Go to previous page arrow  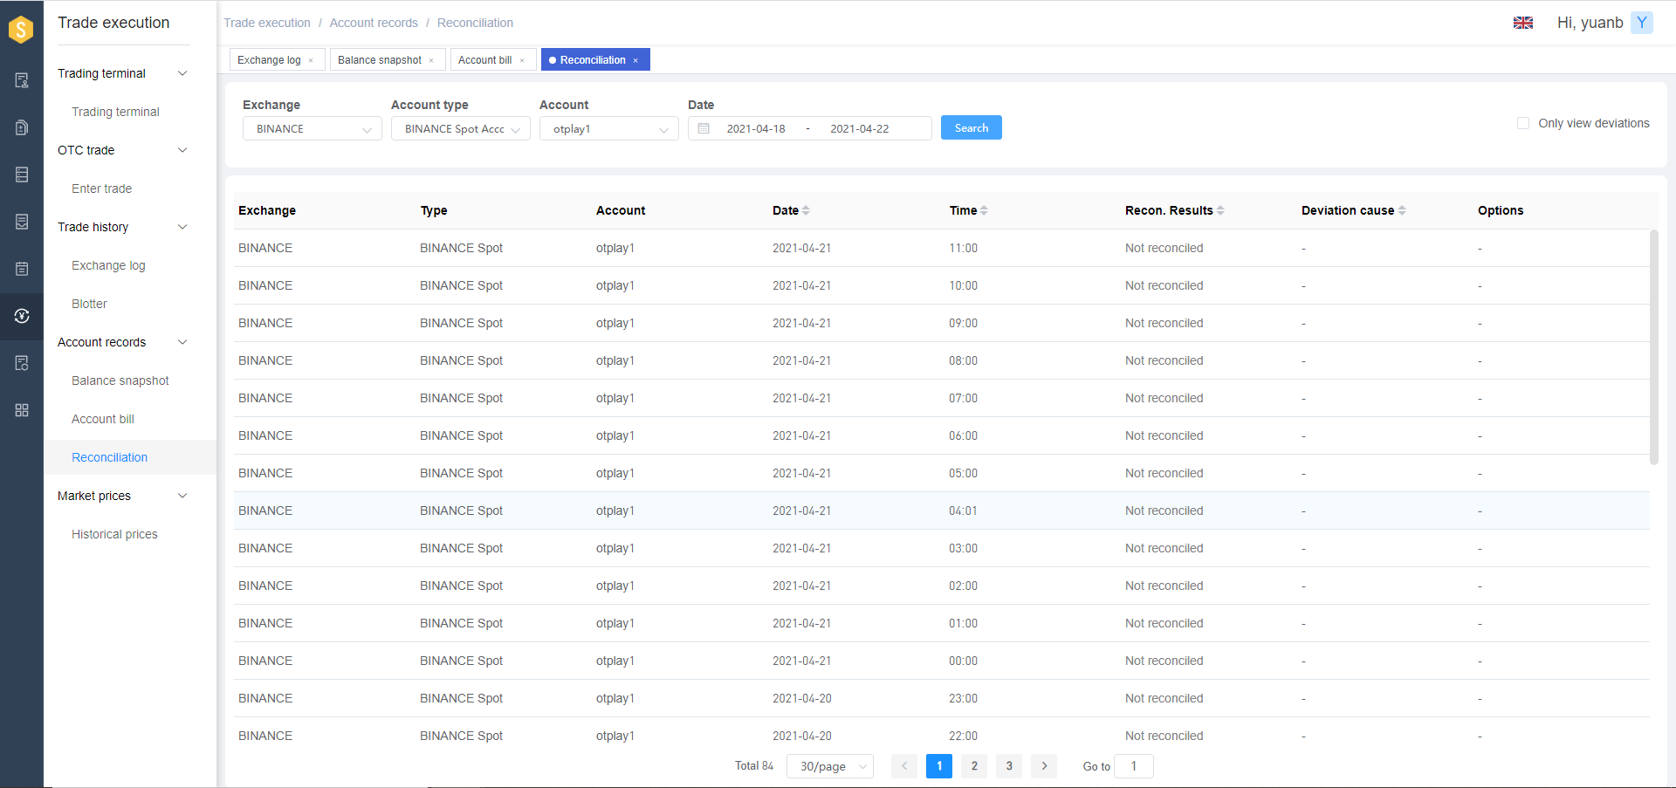904,766
